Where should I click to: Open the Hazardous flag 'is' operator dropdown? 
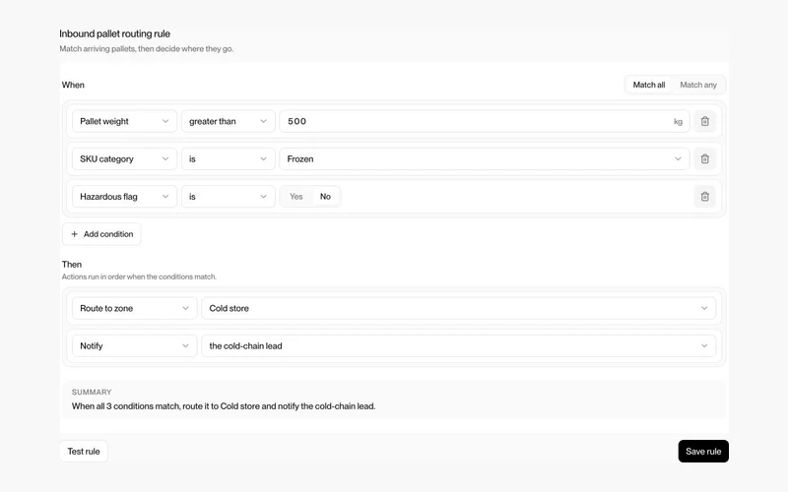coord(229,196)
